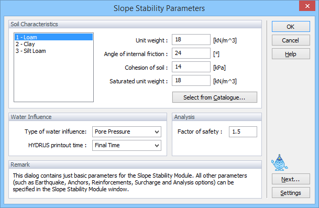Open Select from Catalogue button

pyautogui.click(x=215, y=97)
